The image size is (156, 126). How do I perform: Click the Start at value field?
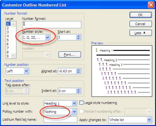click(x=67, y=37)
